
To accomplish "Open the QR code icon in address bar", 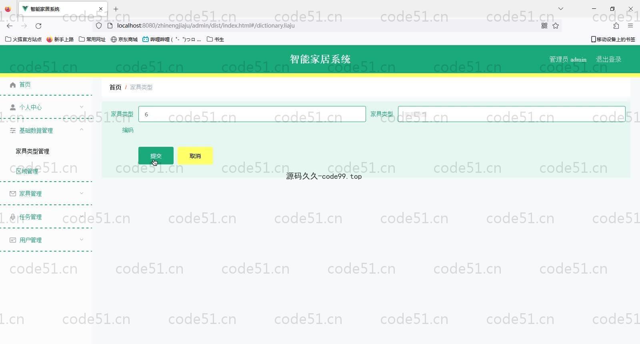I will point(544,26).
